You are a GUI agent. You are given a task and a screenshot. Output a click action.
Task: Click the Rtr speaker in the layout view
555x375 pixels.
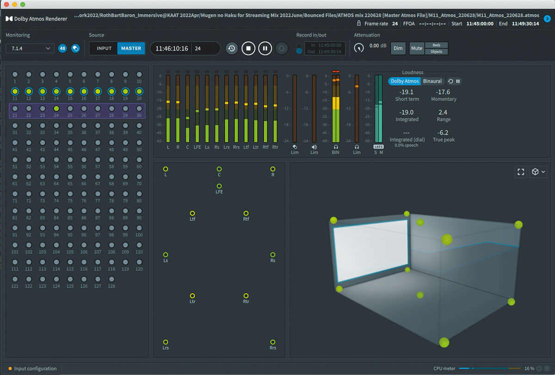click(246, 296)
